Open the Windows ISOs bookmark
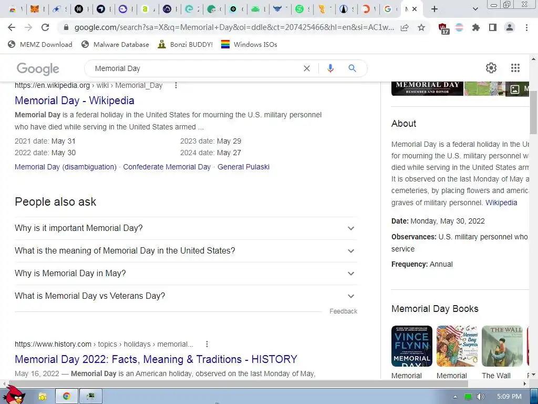Image resolution: width=538 pixels, height=404 pixels. (249, 44)
